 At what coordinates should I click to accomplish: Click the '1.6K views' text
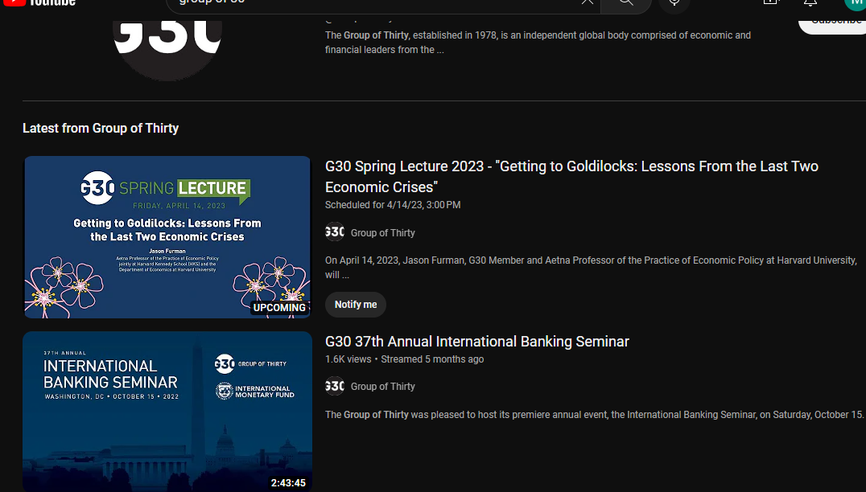click(x=348, y=359)
